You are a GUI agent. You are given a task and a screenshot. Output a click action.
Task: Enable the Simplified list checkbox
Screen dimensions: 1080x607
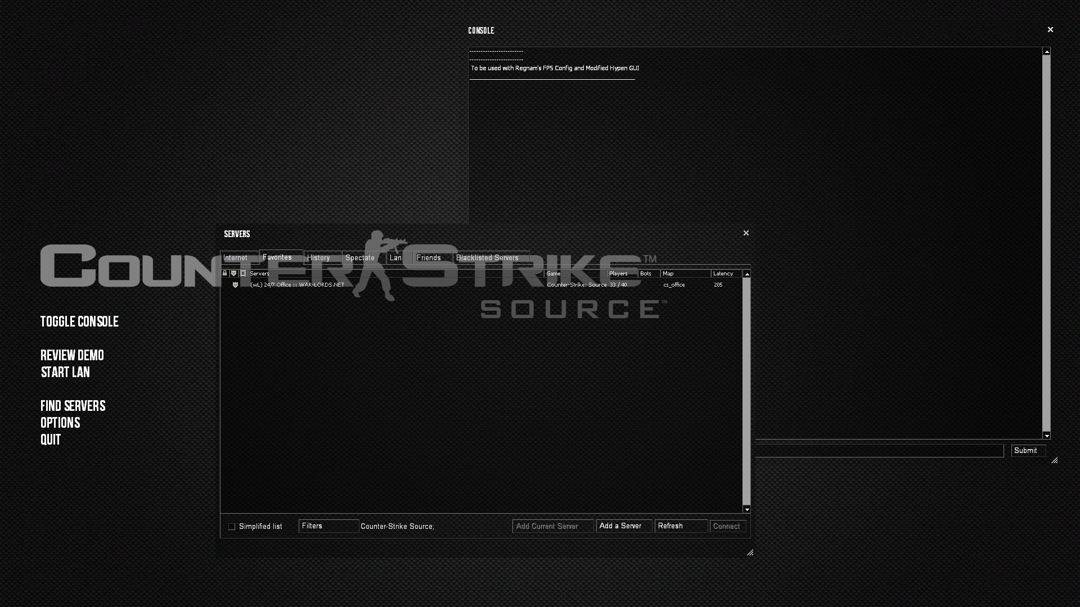point(232,527)
